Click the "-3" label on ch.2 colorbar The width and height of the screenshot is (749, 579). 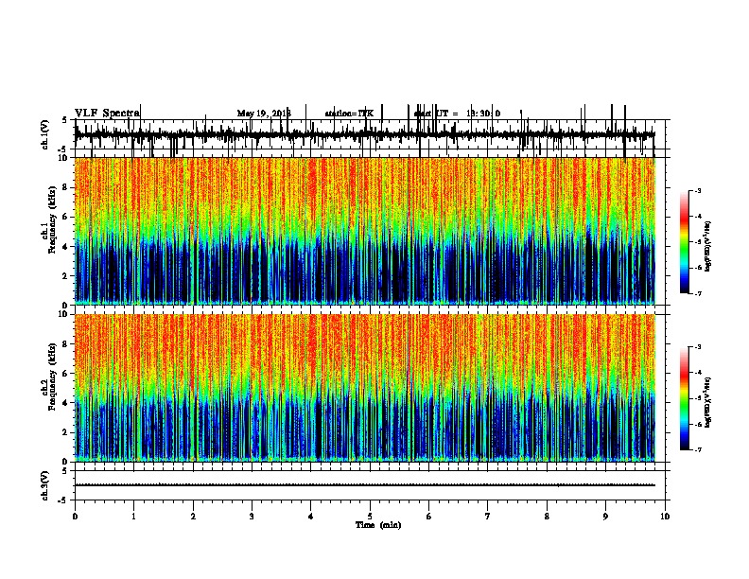coord(698,347)
